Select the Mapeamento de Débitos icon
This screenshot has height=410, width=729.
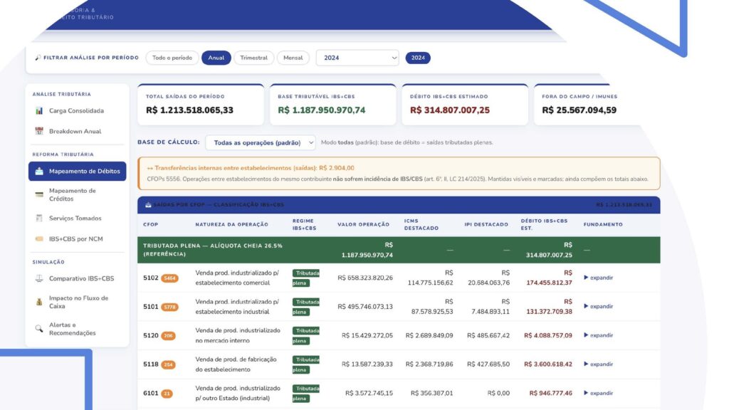coord(39,171)
